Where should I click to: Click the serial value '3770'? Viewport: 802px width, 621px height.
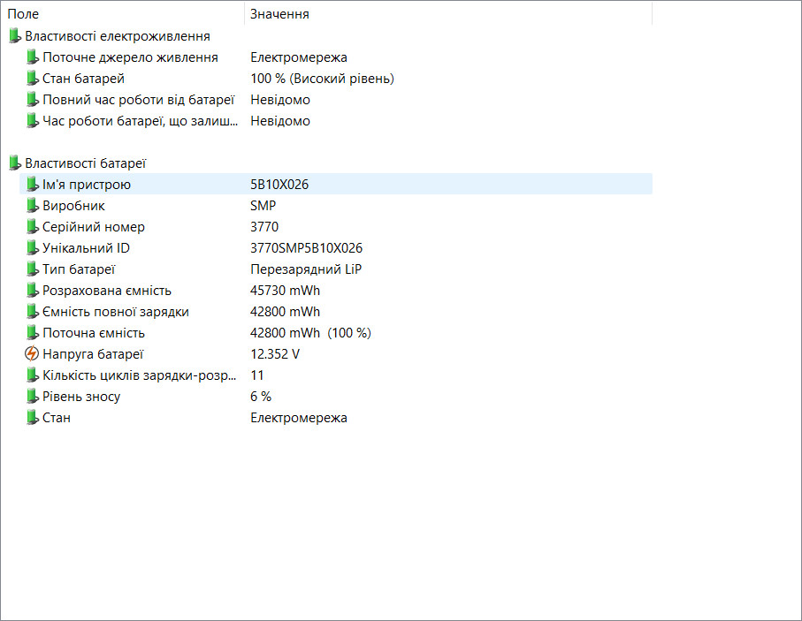pos(264,227)
